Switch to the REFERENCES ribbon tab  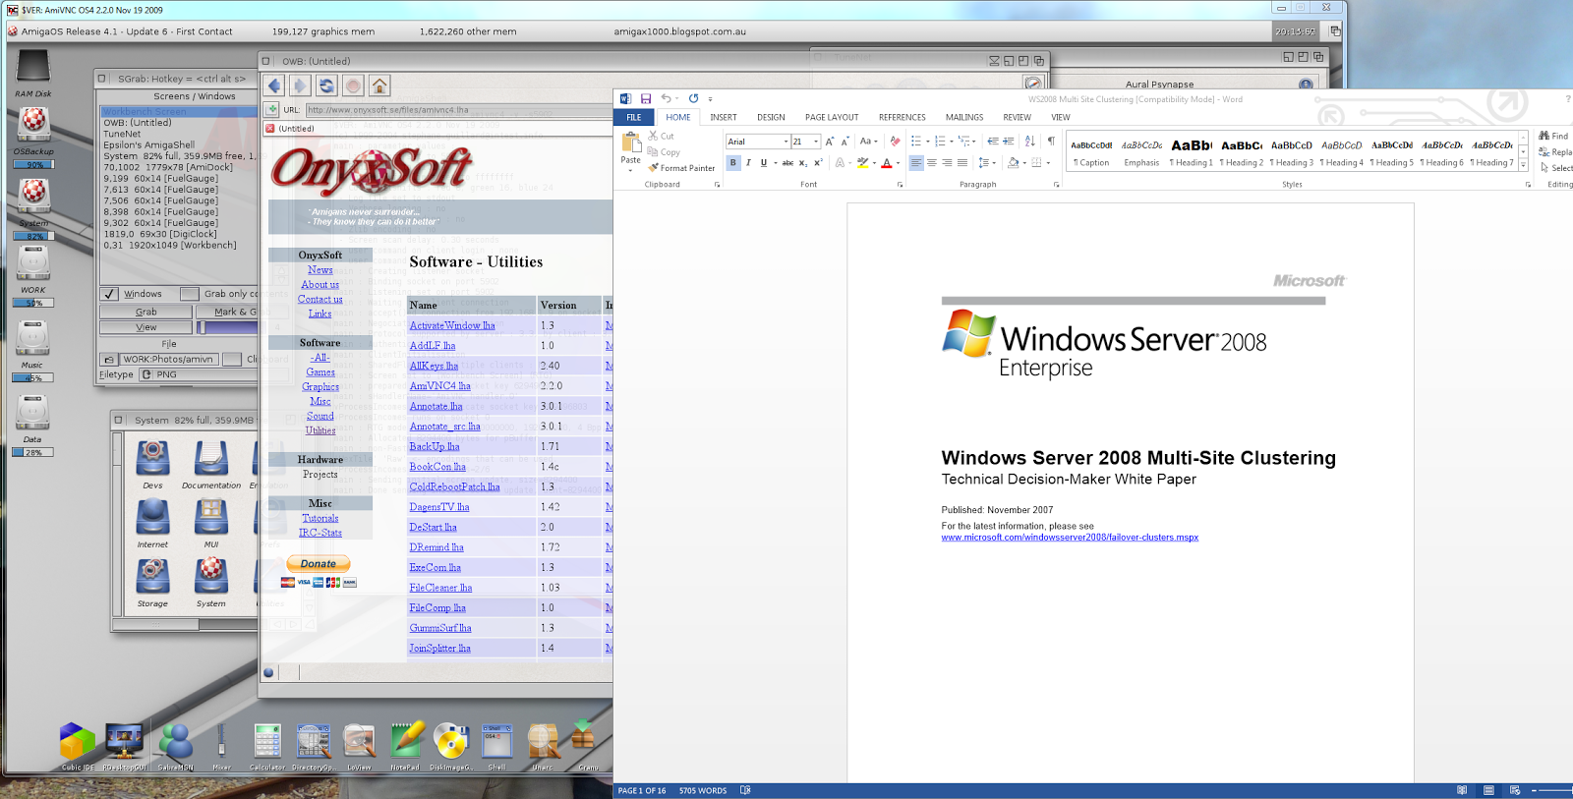[903, 117]
